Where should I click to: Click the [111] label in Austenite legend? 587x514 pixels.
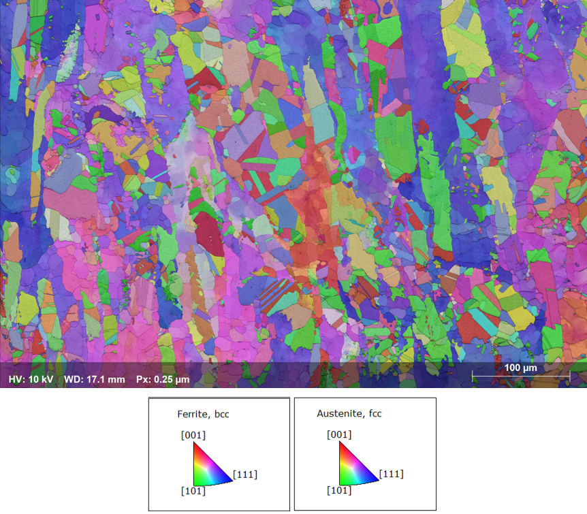click(391, 474)
